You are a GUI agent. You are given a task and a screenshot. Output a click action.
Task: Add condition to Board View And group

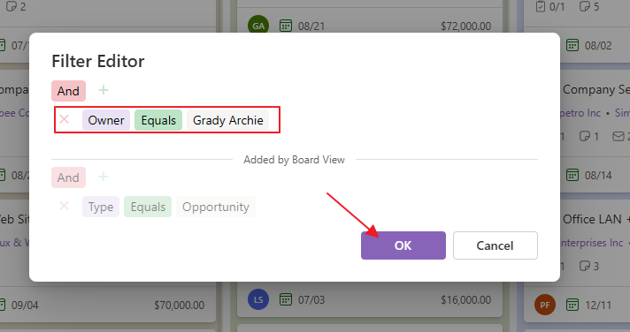[x=104, y=177]
